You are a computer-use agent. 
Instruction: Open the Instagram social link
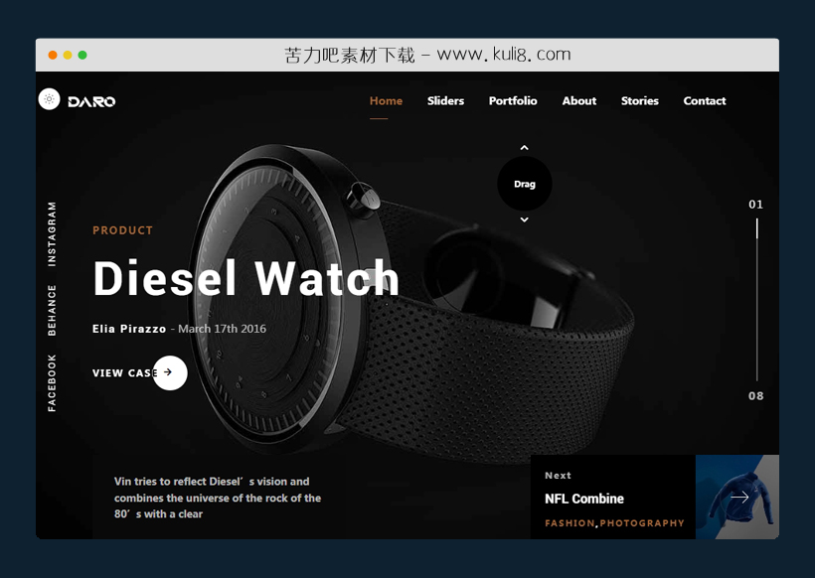click(52, 234)
